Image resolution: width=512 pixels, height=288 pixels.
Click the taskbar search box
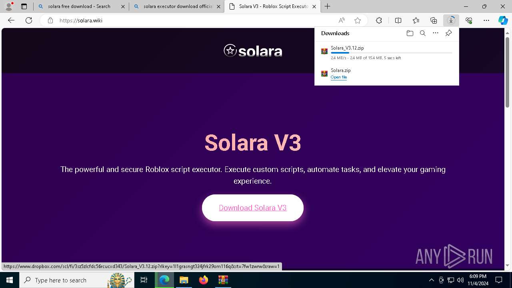[77, 280]
